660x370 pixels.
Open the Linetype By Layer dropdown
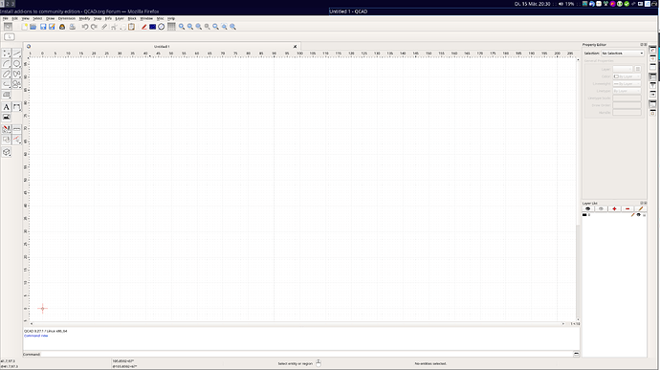[627, 91]
